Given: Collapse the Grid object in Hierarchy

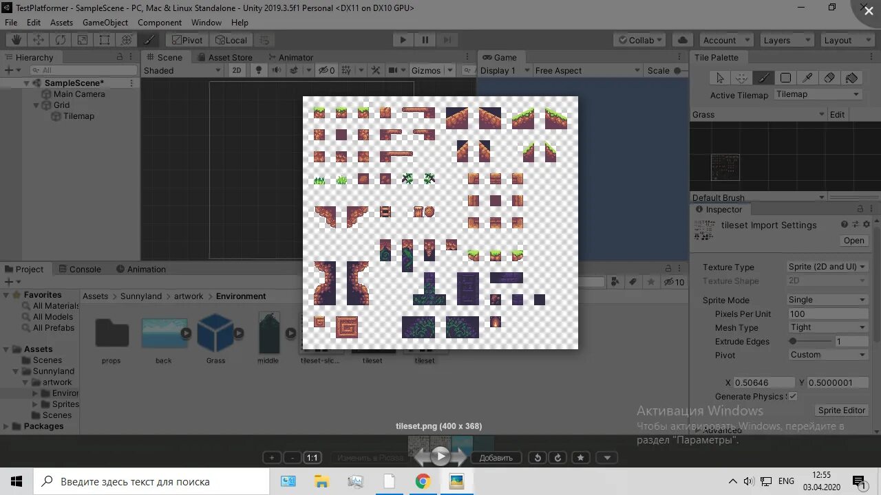Looking at the screenshot, I should tap(37, 105).
